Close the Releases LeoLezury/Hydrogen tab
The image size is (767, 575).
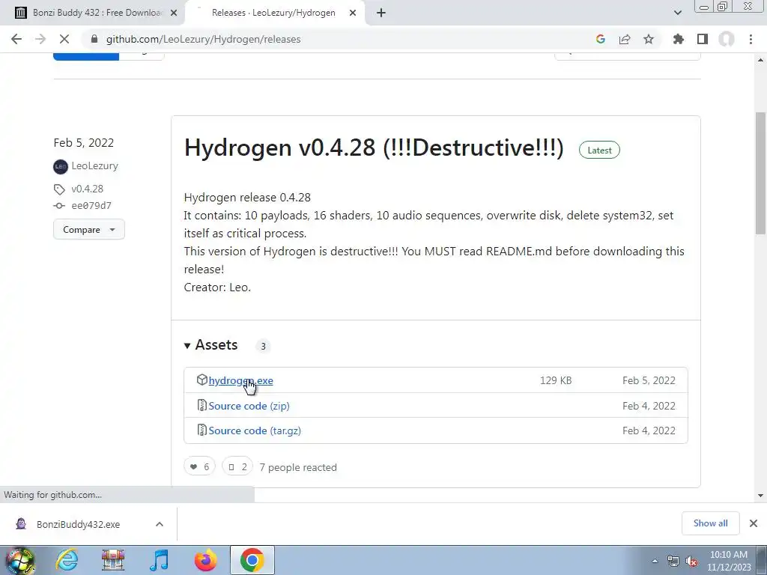tap(353, 13)
